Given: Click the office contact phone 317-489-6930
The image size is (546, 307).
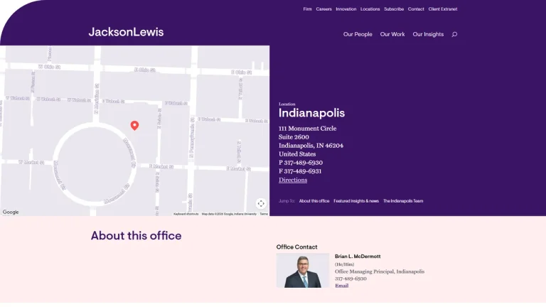Looking at the screenshot, I should click(350, 279).
